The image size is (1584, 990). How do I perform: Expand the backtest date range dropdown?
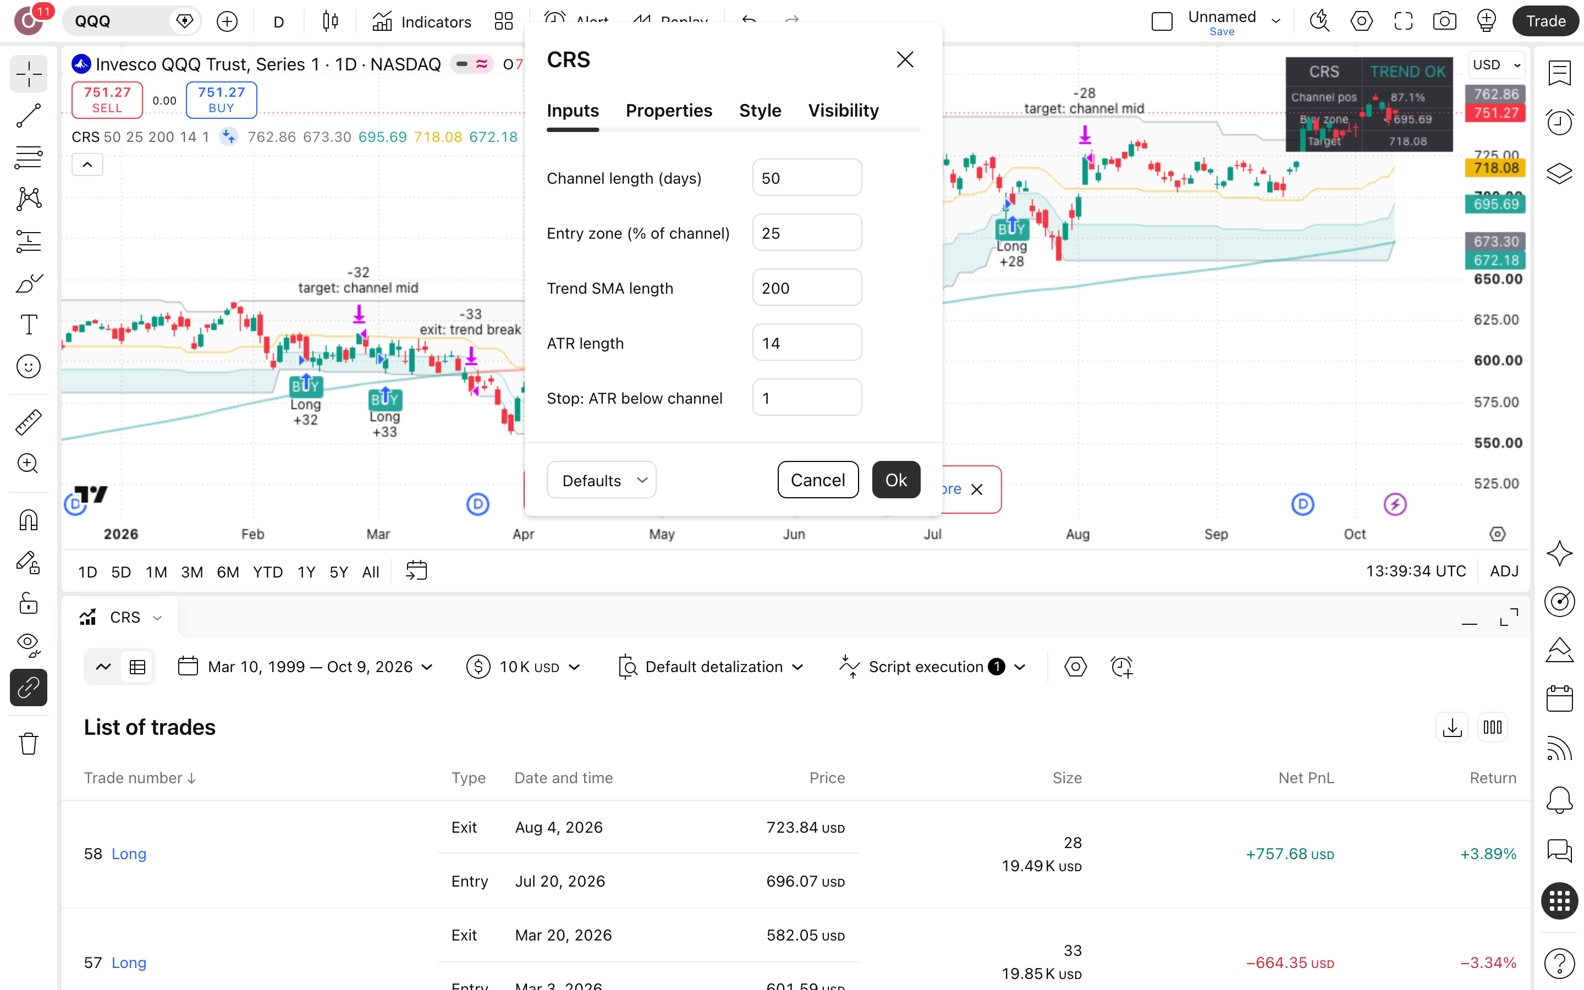[x=306, y=667]
